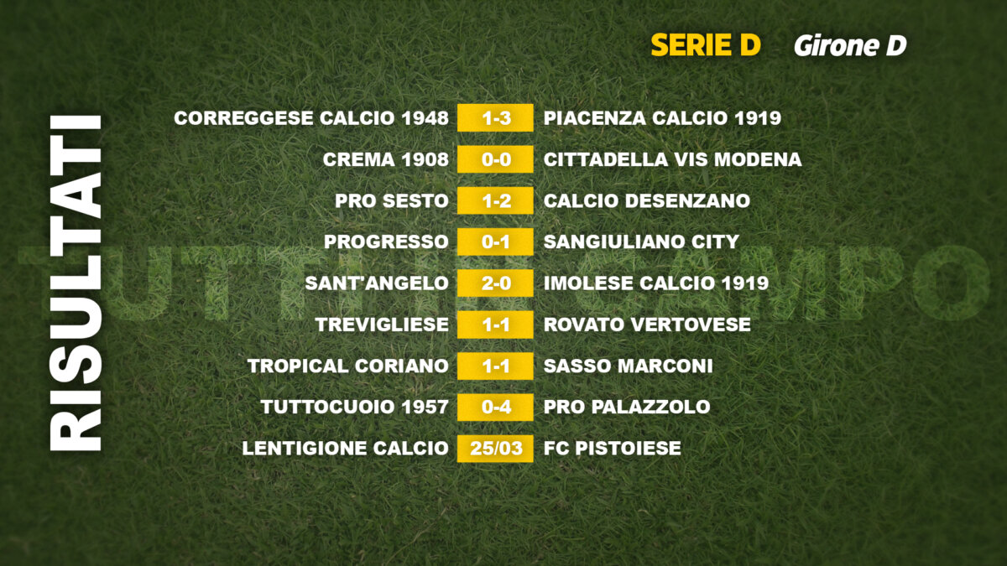Click the Progresso 0-1 score box
The width and height of the screenshot is (1007, 566).
(x=495, y=242)
